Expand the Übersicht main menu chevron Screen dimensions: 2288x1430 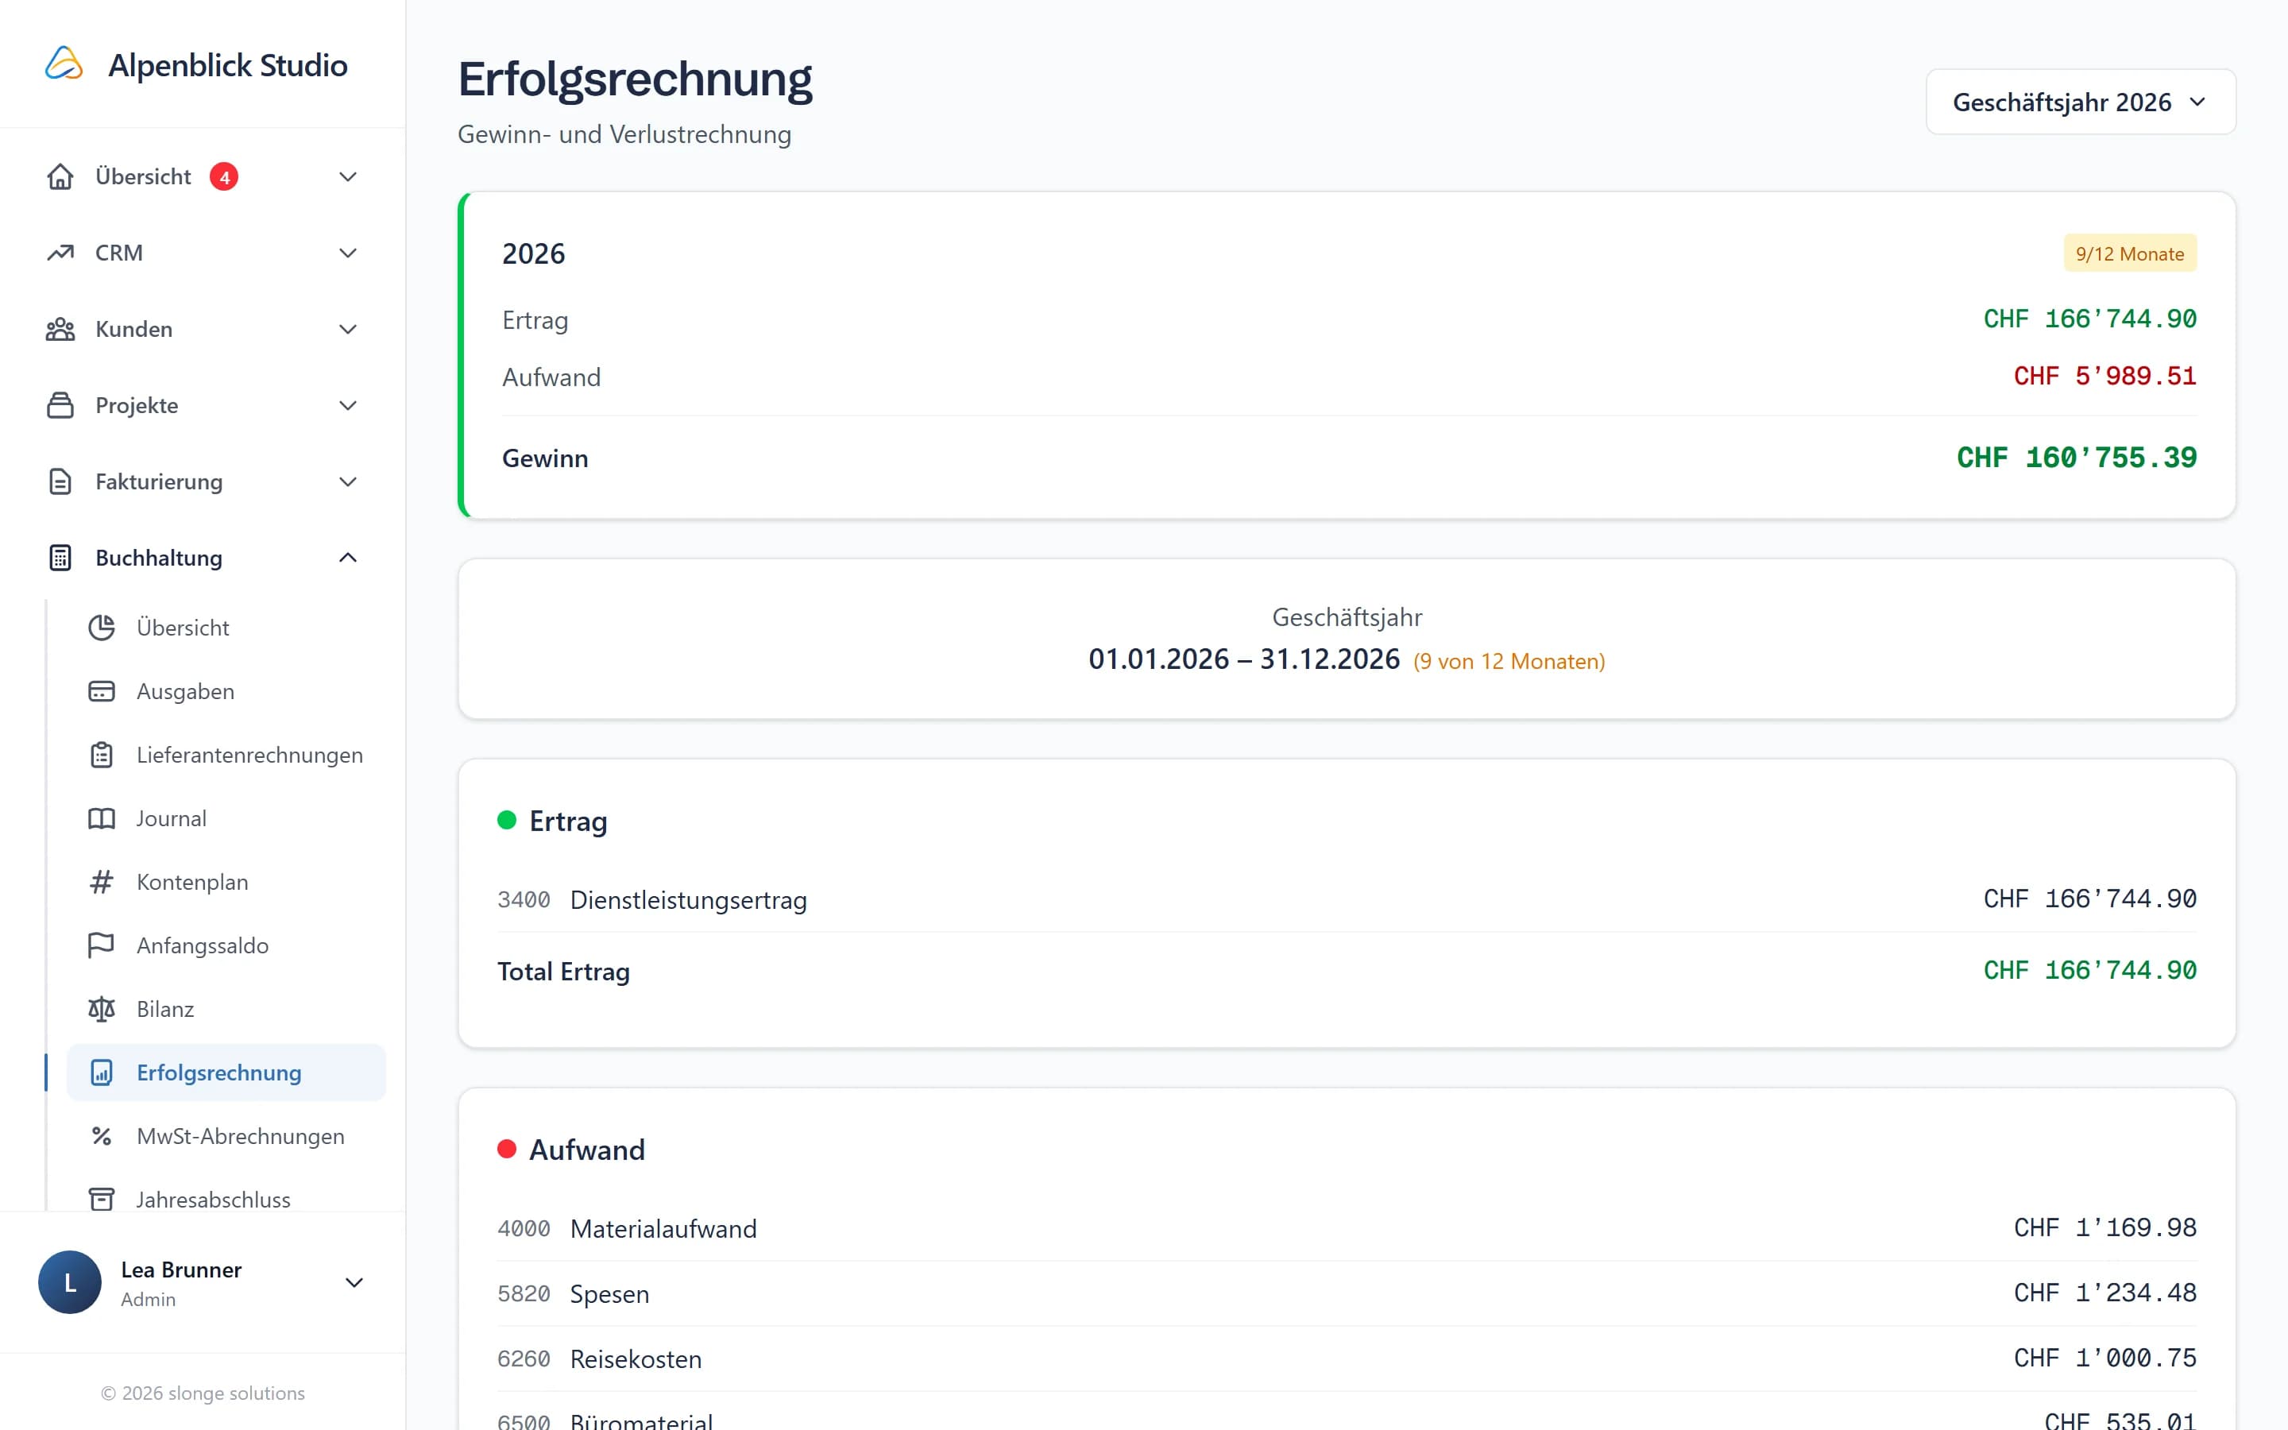(348, 177)
